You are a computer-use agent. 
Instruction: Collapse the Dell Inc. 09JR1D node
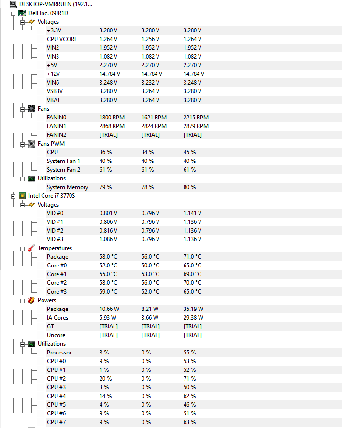coord(14,13)
